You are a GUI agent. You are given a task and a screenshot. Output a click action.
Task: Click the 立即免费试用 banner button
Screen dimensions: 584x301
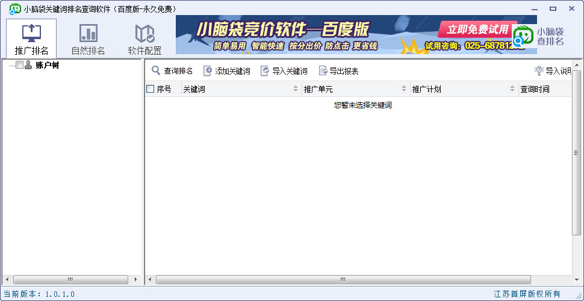point(477,29)
